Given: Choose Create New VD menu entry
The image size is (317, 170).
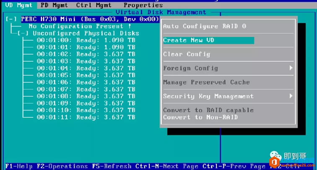Looking at the screenshot, I should click(x=208, y=40).
